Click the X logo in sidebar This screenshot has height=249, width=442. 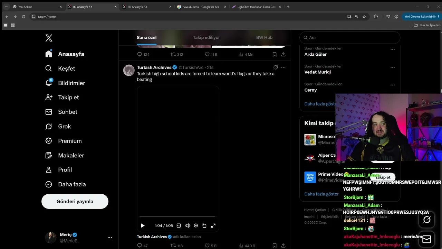[49, 38]
